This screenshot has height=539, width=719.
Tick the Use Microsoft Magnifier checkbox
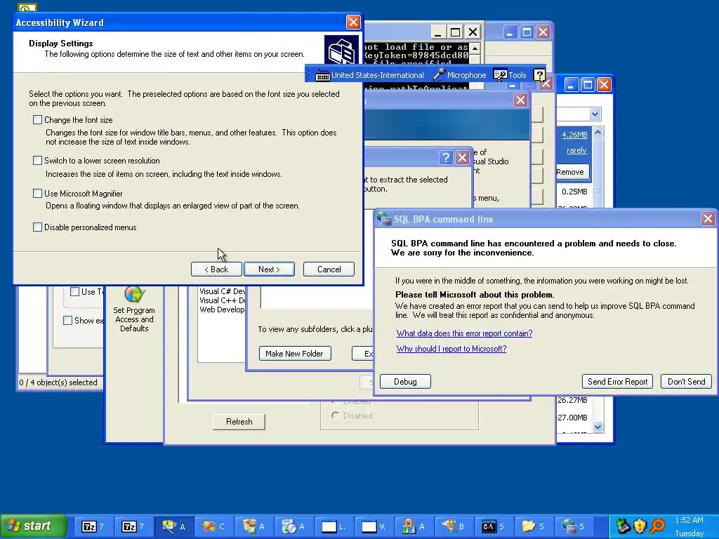pos(38,194)
